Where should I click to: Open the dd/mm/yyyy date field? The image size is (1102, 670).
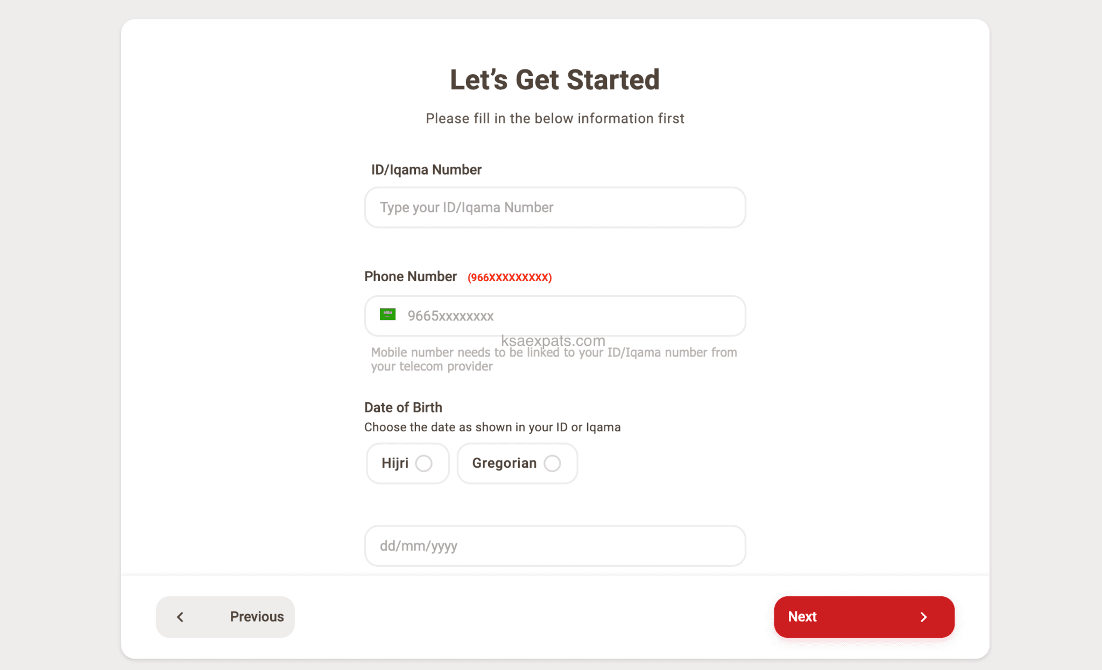pyautogui.click(x=555, y=546)
